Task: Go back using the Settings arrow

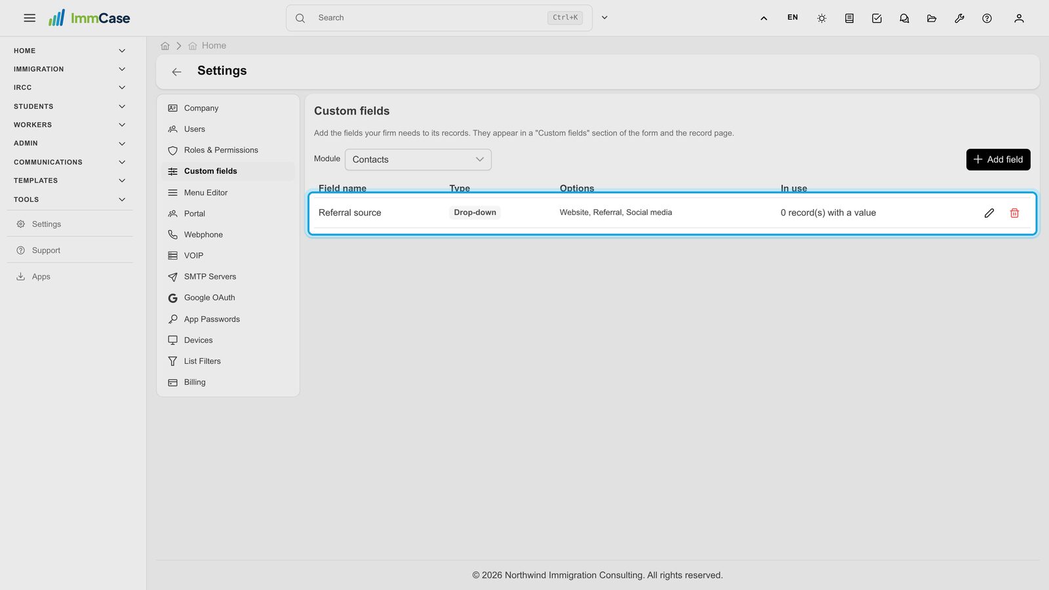Action: (176, 71)
